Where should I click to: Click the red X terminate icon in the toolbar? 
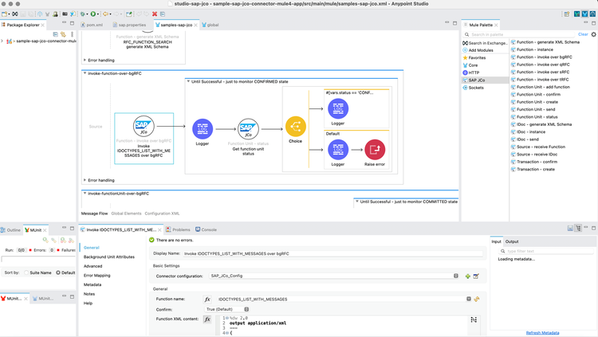(155, 14)
